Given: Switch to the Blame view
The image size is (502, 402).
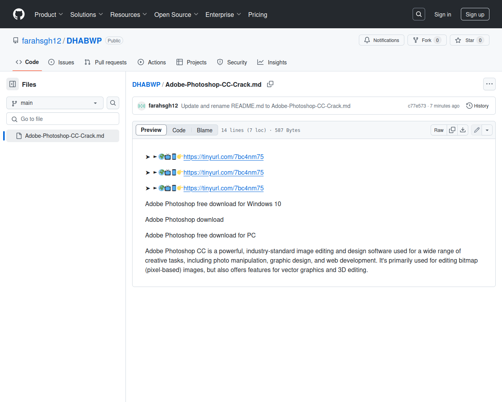Looking at the screenshot, I should tap(205, 130).
